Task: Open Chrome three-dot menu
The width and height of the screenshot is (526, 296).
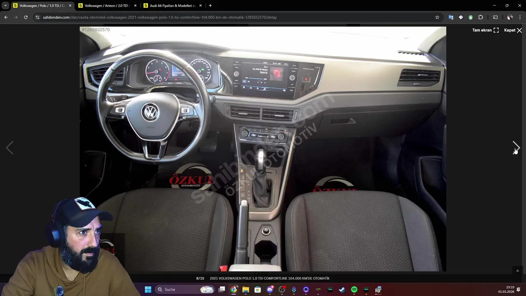Action: [x=520, y=17]
